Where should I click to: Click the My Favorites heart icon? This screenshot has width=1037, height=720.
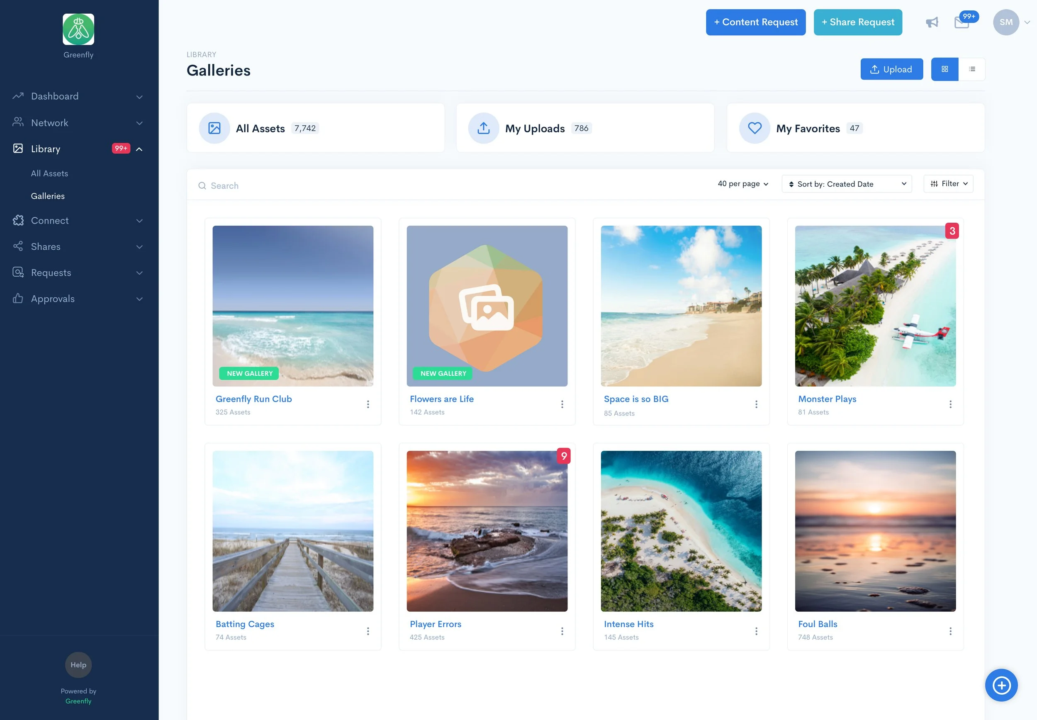pos(754,128)
